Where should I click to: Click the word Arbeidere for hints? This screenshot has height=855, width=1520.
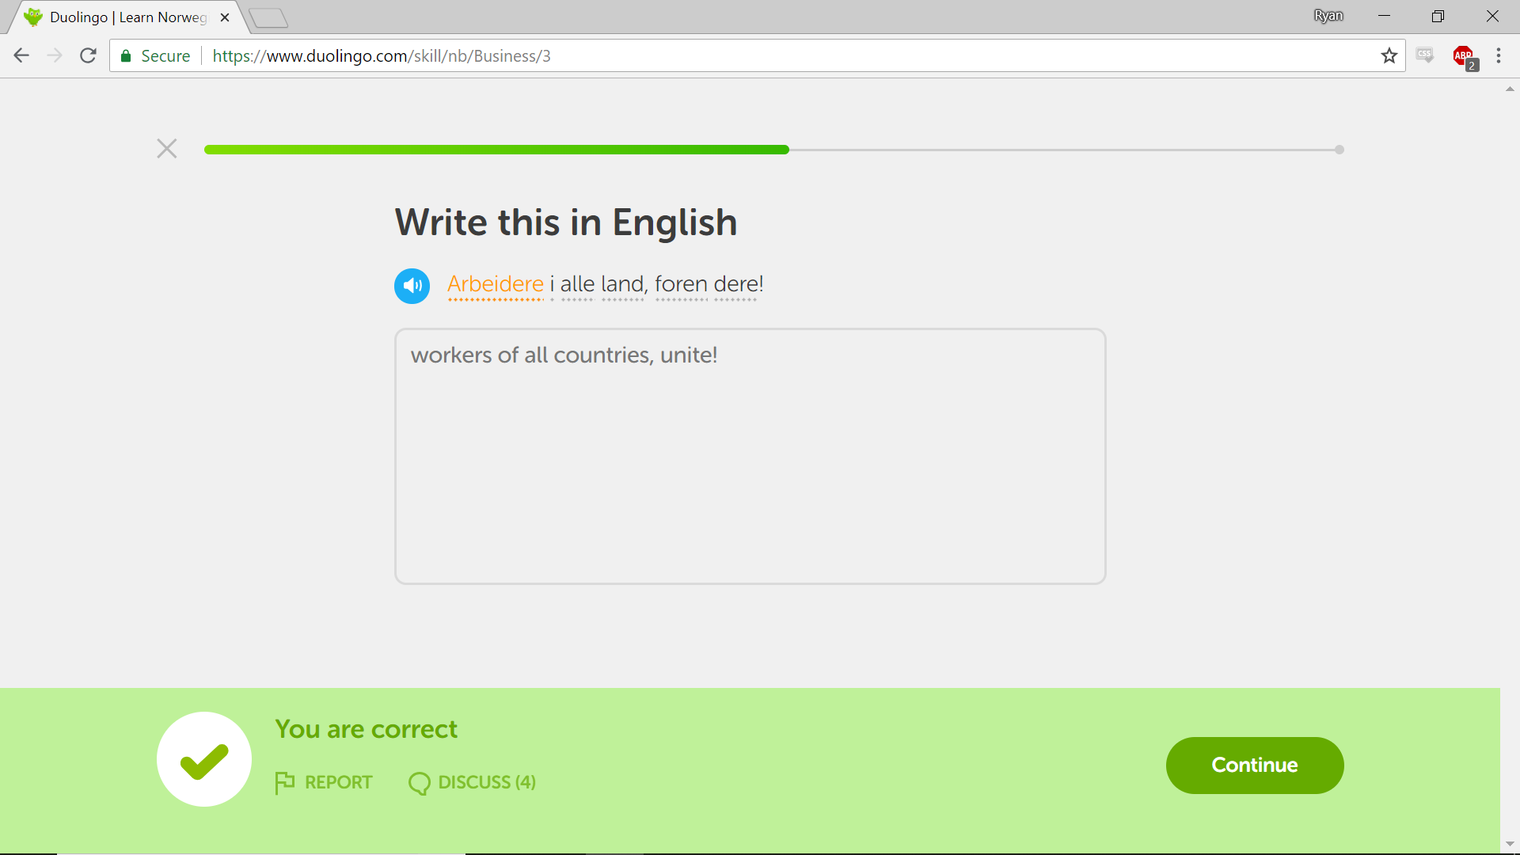pos(495,284)
